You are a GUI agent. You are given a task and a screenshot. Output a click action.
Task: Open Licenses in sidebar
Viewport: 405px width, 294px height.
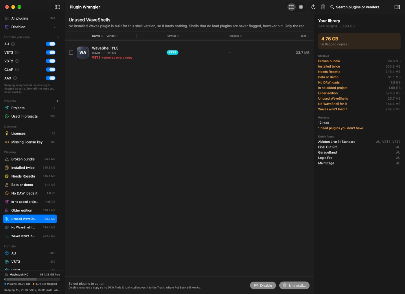(30, 133)
